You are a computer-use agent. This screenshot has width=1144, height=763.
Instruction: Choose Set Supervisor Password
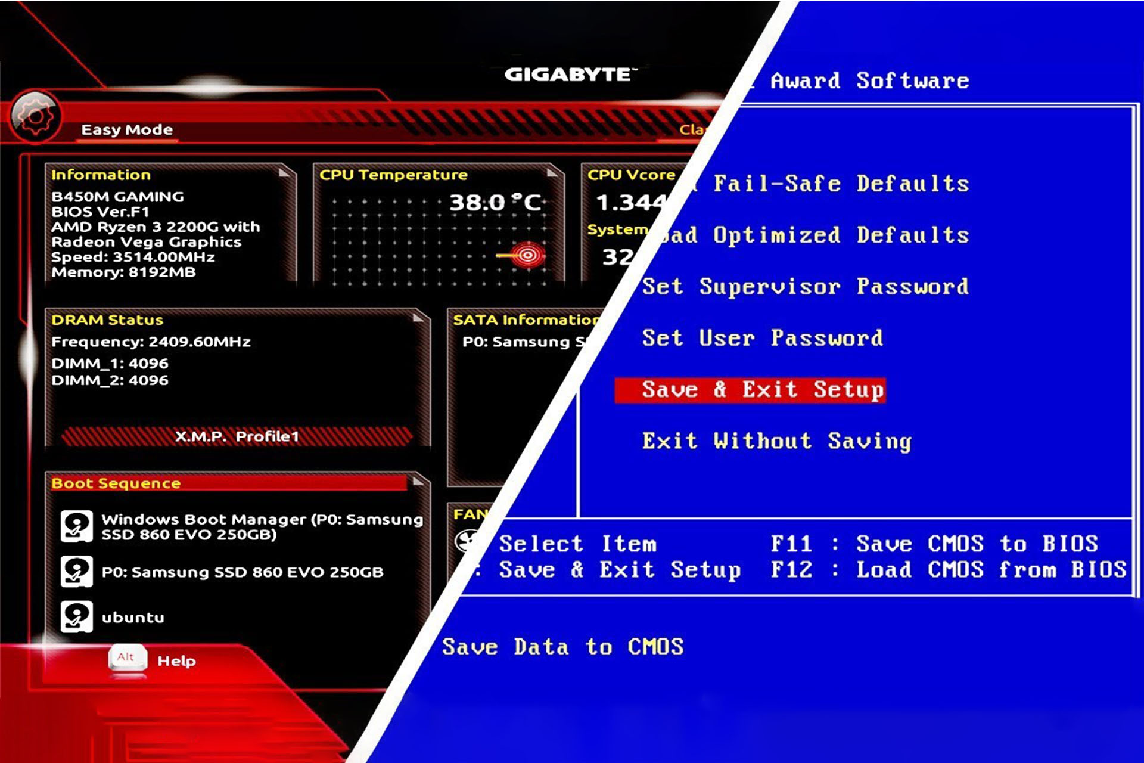[805, 287]
